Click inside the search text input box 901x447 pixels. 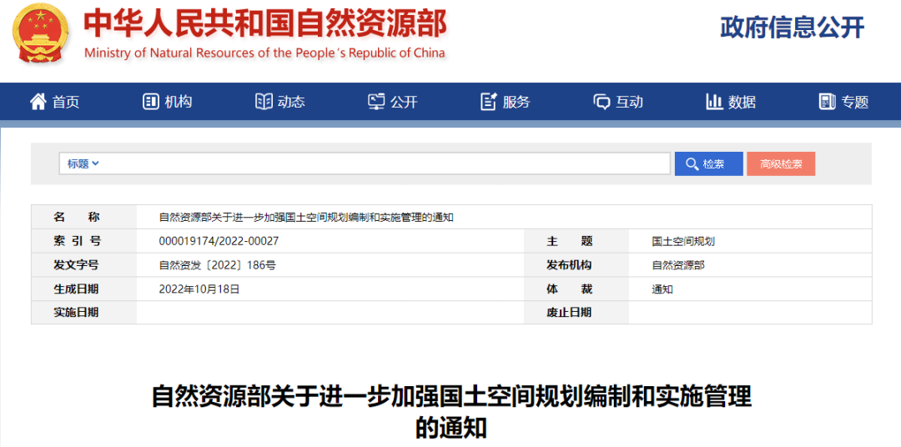coord(384,163)
